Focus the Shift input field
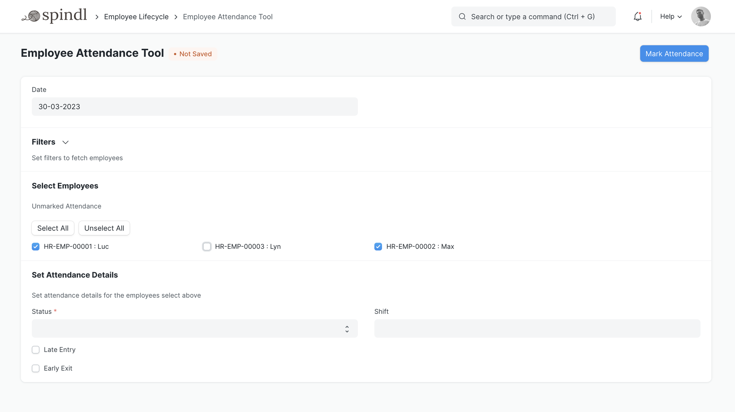 (x=537, y=328)
